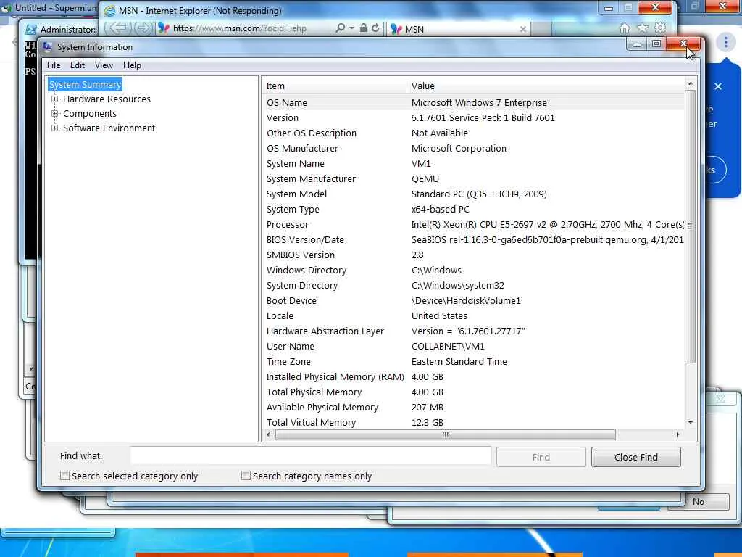
Task: Click the Value column header
Action: pos(546,86)
